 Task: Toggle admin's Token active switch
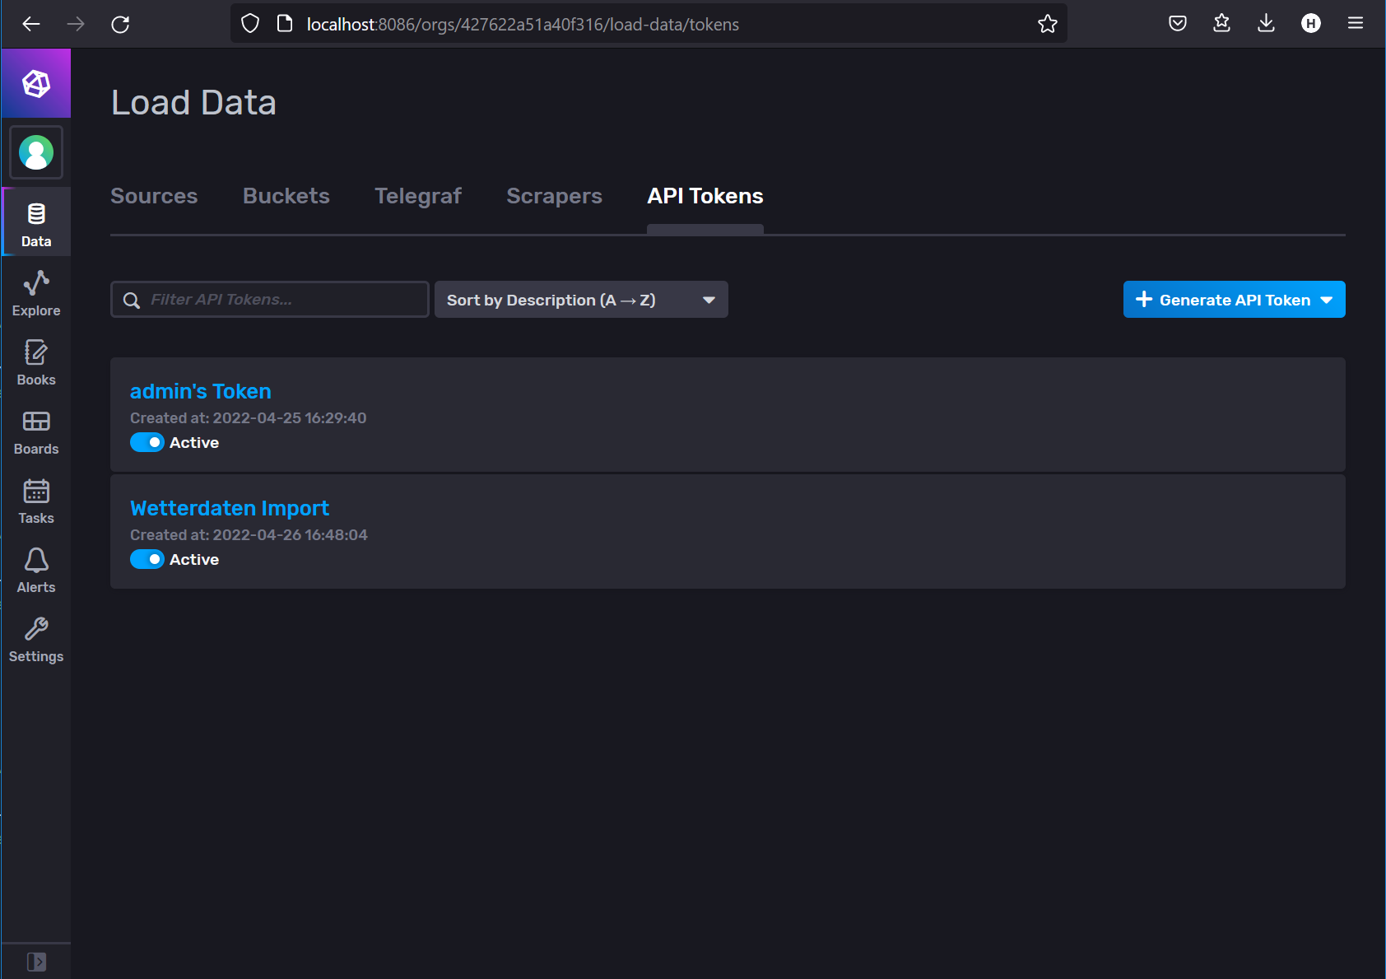147,443
